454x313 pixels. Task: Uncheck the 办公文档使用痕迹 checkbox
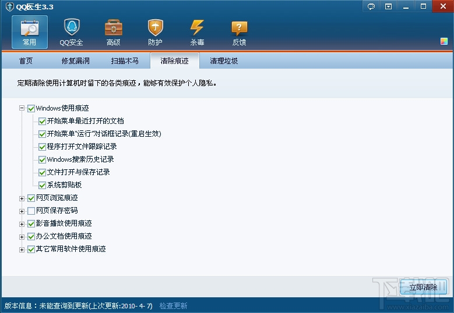coord(31,236)
